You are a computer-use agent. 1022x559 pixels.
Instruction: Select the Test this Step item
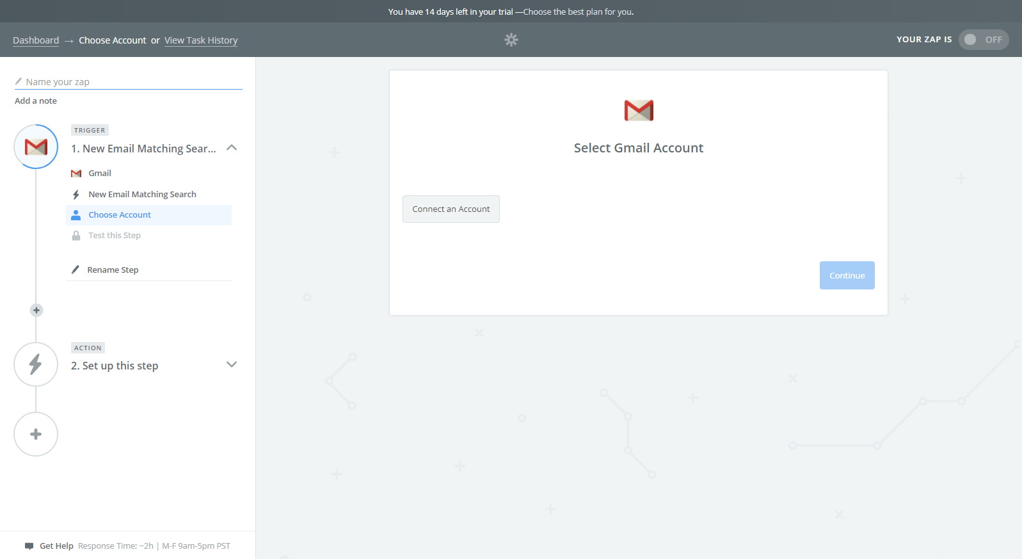coord(115,236)
